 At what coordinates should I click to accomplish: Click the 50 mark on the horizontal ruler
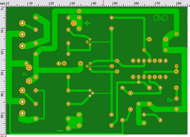pos(116,3)
